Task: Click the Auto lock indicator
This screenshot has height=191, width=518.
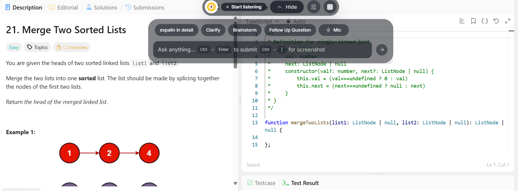Action: coord(296,21)
